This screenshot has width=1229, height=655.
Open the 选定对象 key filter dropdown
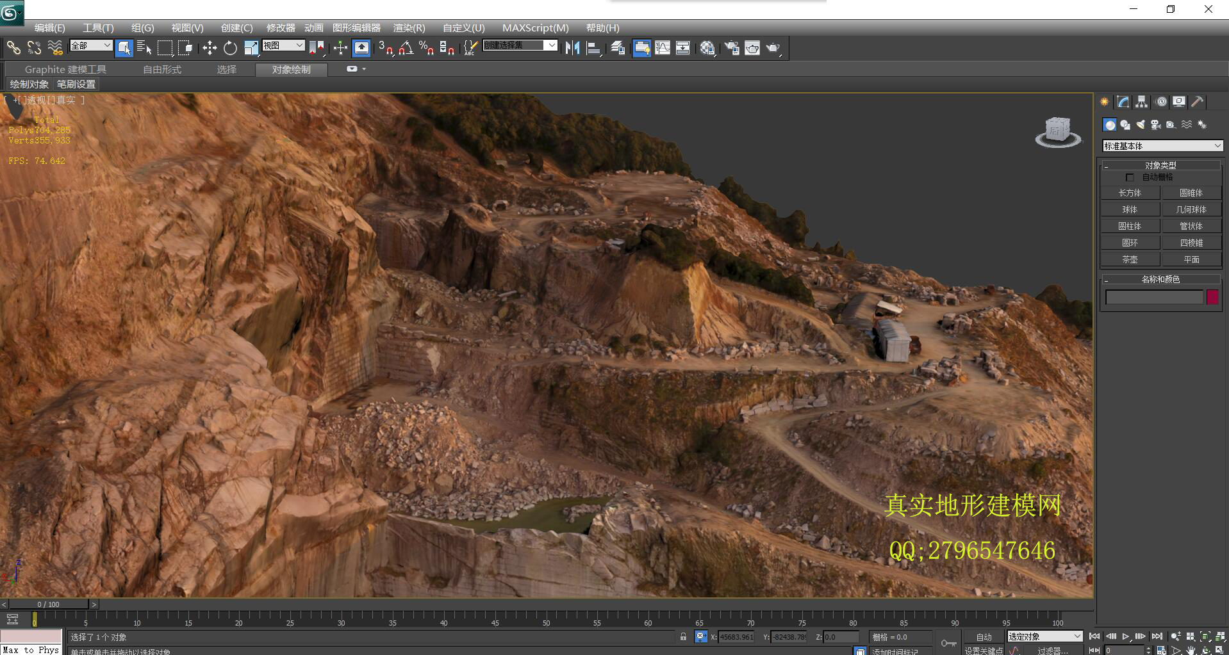tap(1044, 636)
